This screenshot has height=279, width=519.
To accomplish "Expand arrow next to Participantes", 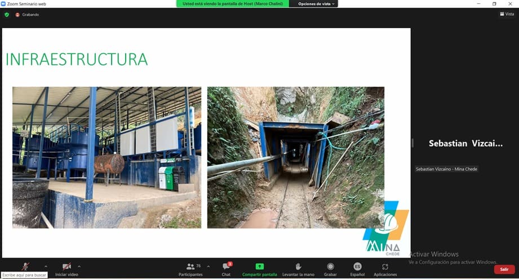I will 208,267.
